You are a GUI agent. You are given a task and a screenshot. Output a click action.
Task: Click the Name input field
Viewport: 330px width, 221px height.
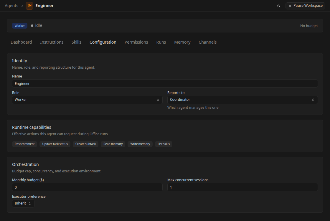tap(165, 84)
